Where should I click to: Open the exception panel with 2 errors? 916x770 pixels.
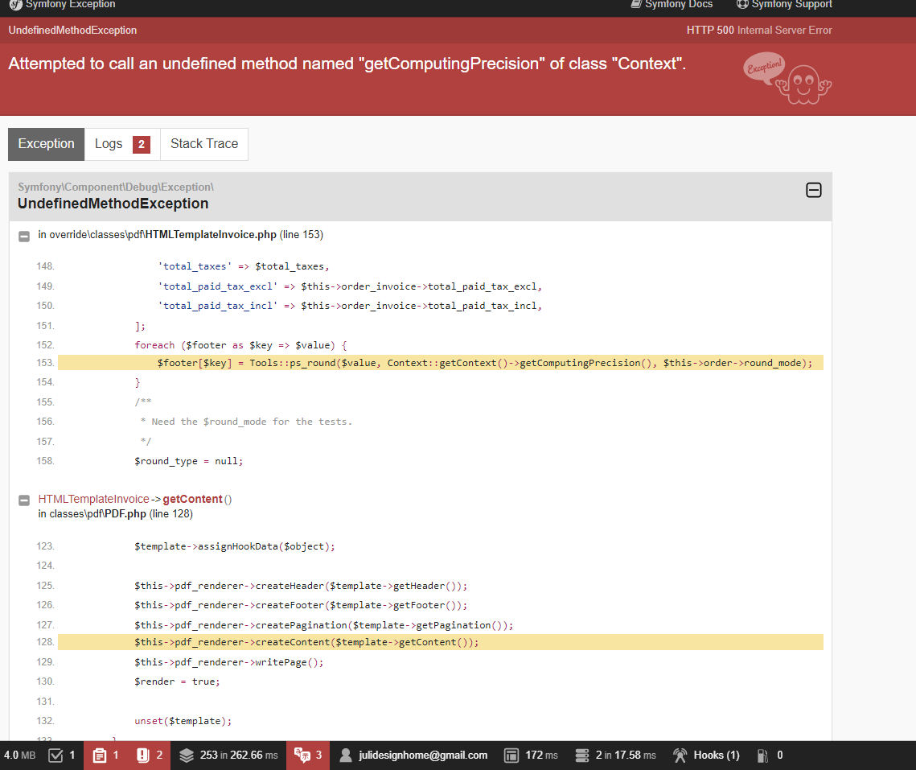tap(143, 756)
